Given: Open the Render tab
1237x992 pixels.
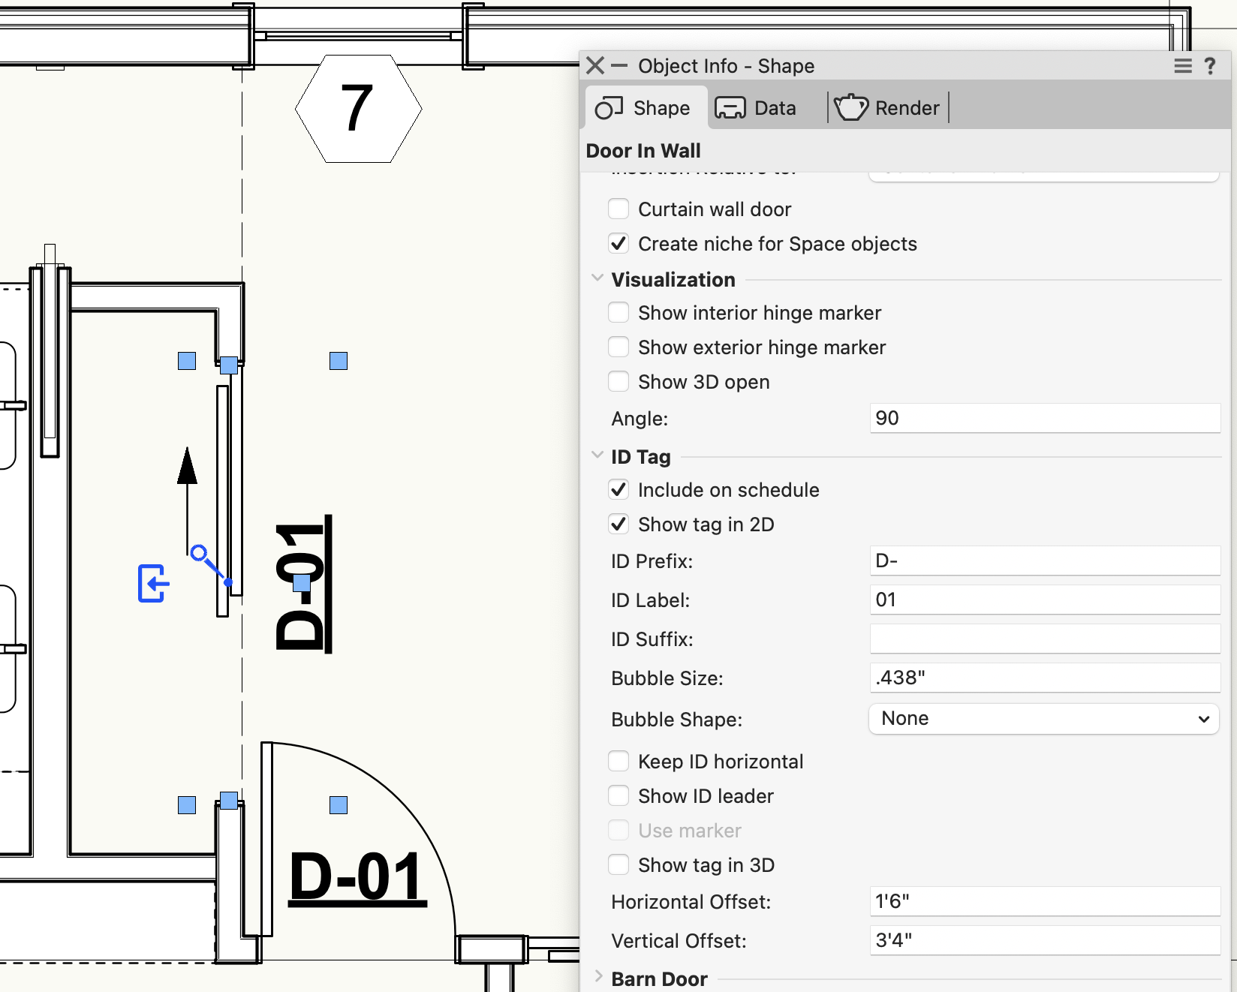Looking at the screenshot, I should click(887, 108).
